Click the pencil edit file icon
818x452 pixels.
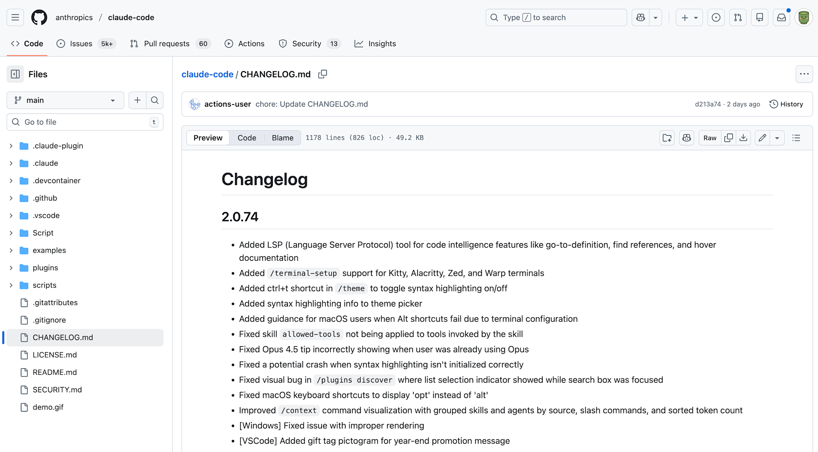[762, 138]
